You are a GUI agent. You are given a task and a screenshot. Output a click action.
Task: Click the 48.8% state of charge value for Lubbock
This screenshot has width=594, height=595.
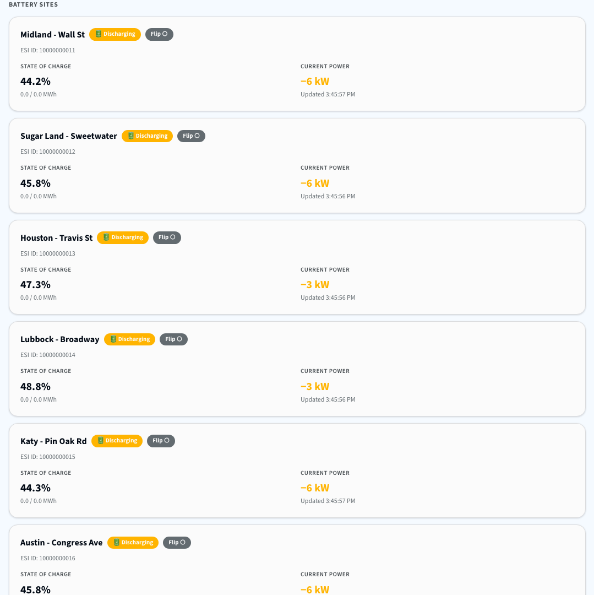coord(35,386)
